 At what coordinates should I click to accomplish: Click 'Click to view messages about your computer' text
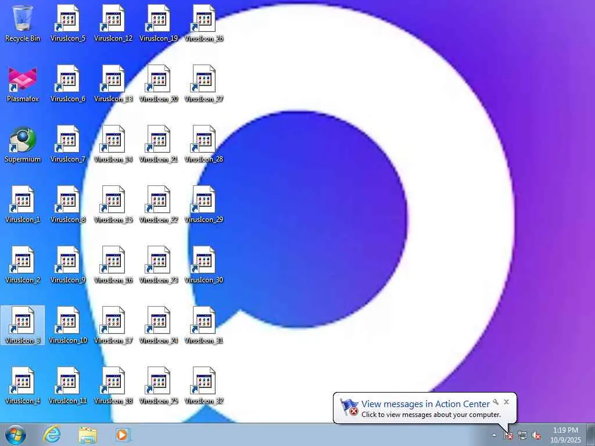tap(431, 415)
